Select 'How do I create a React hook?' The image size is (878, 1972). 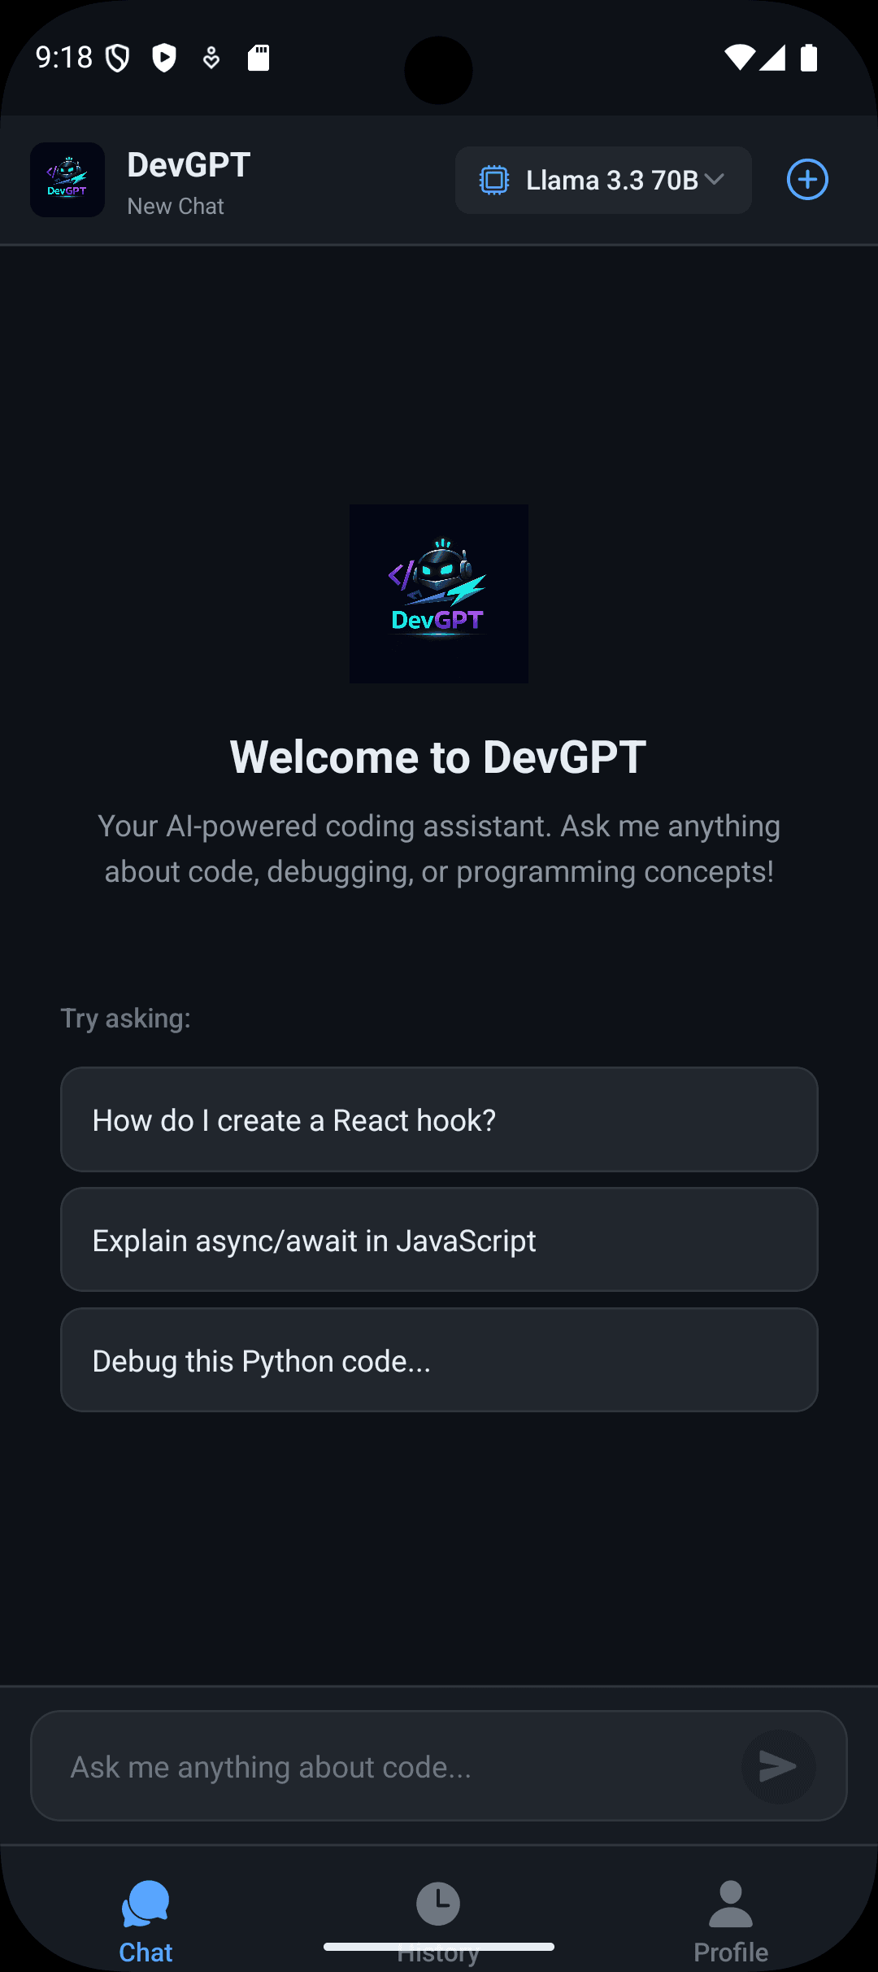point(438,1119)
